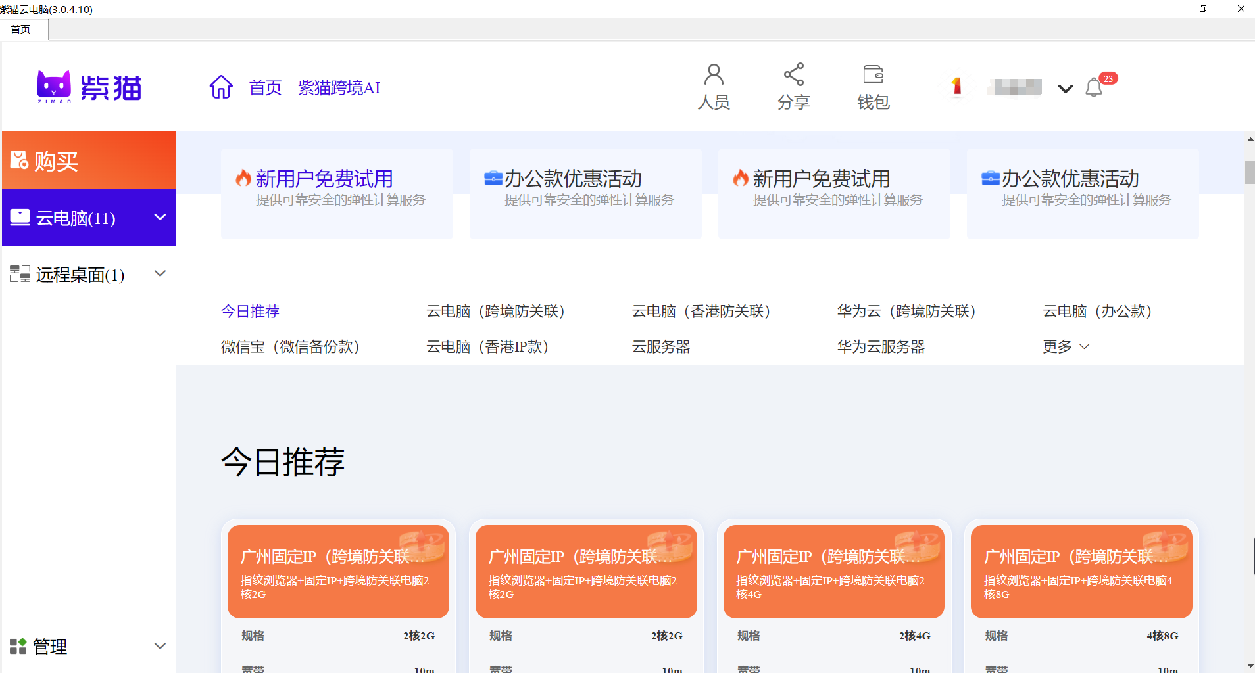Click the 云电脑 laptop icon in sidebar
This screenshot has height=673, width=1255.
(x=20, y=218)
